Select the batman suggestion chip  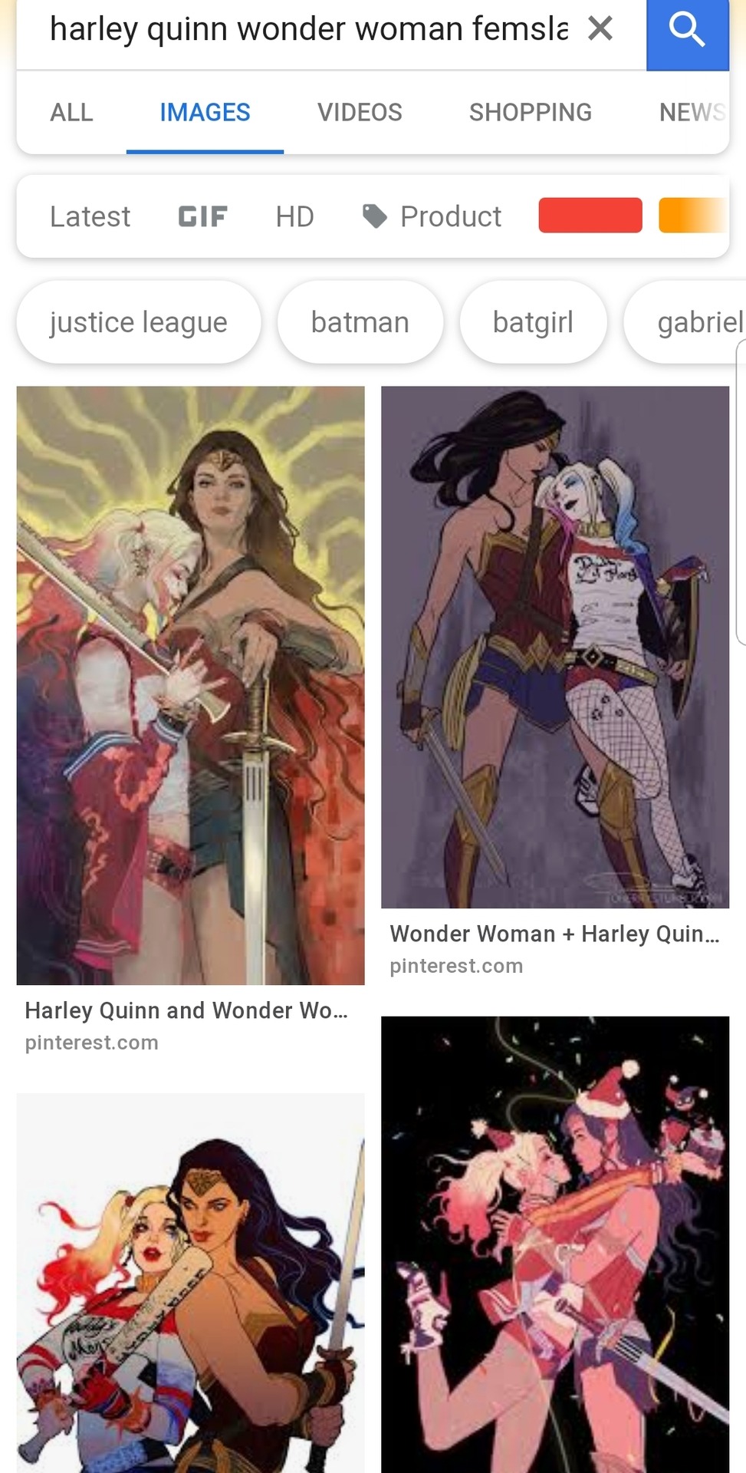coord(360,322)
